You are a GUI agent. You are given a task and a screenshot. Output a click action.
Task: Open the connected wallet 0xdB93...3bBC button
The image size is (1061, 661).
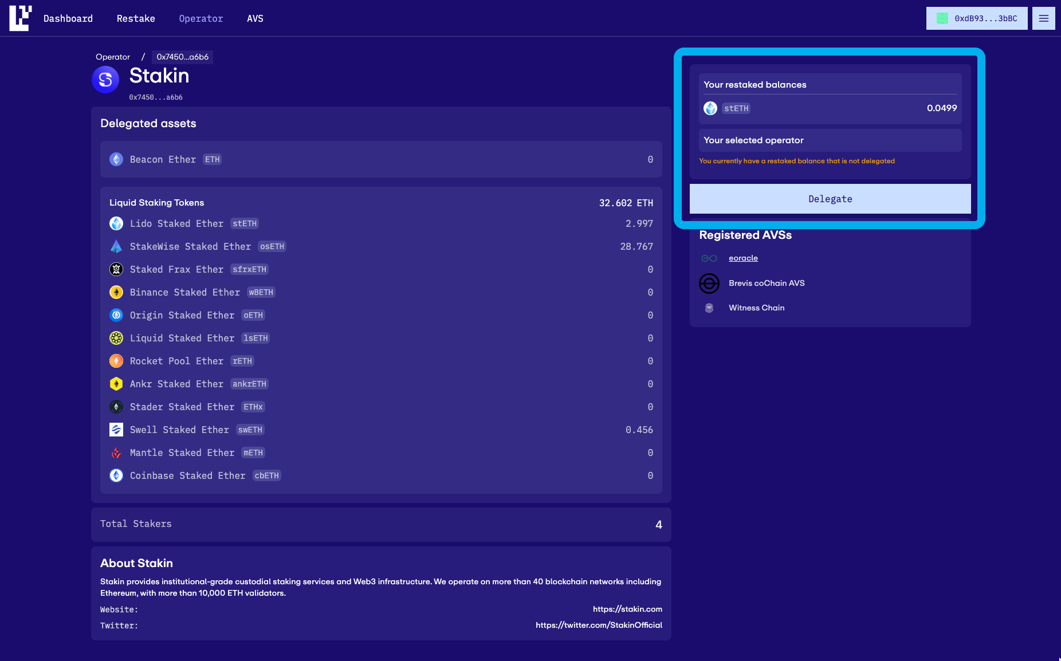click(x=977, y=18)
